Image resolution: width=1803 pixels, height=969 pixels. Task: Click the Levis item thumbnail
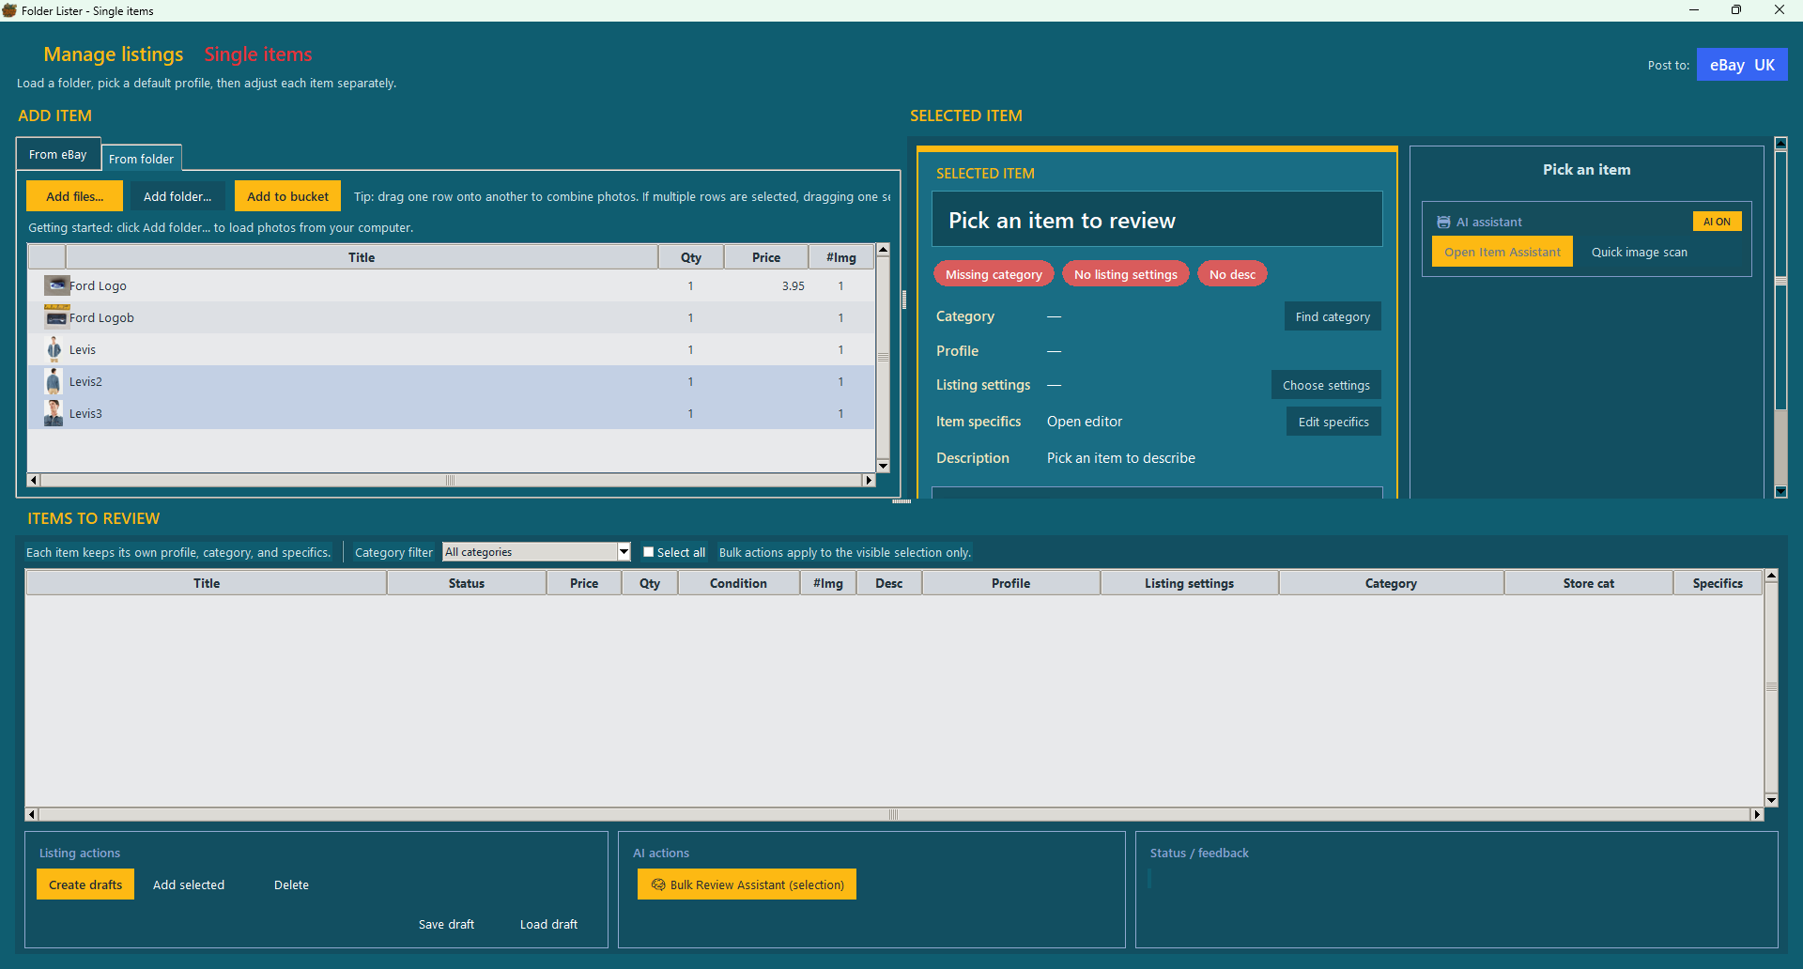tap(54, 349)
